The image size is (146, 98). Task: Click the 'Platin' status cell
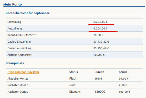tap(73, 79)
